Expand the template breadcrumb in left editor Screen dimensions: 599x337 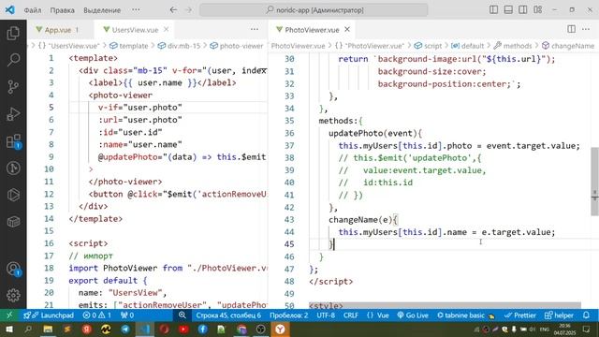point(129,46)
